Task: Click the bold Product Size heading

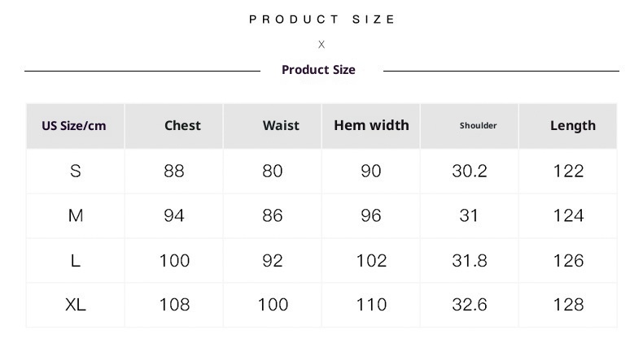Action: [318, 70]
